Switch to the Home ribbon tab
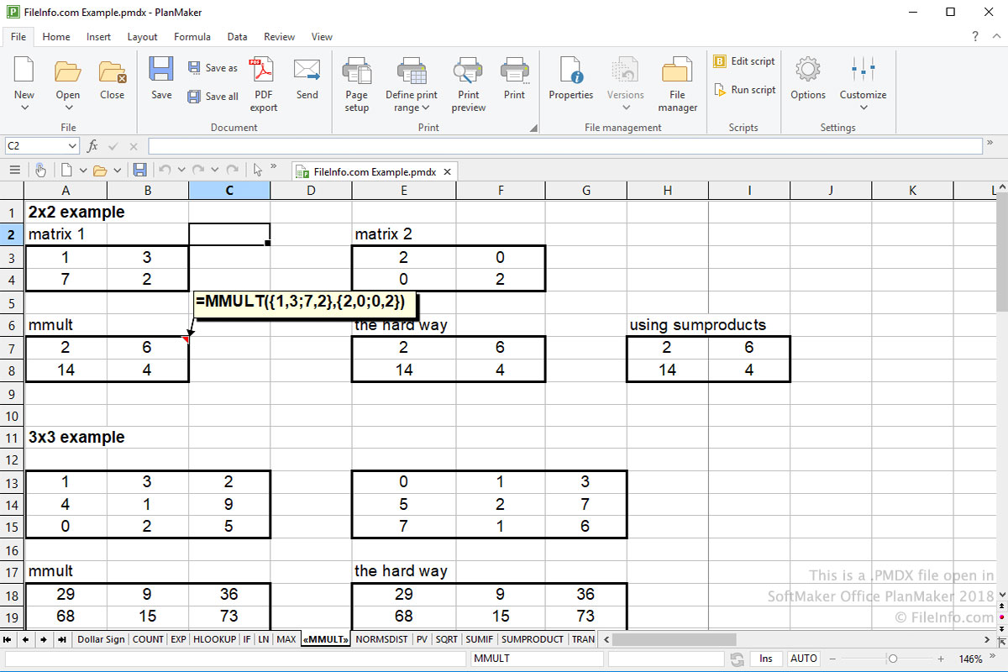This screenshot has height=672, width=1008. [x=56, y=37]
